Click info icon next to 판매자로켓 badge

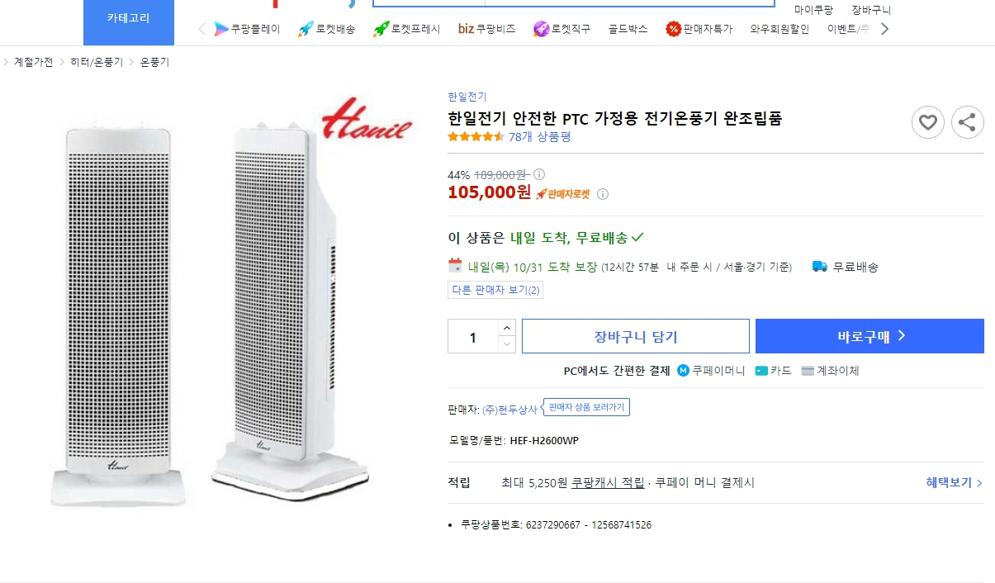click(x=603, y=194)
